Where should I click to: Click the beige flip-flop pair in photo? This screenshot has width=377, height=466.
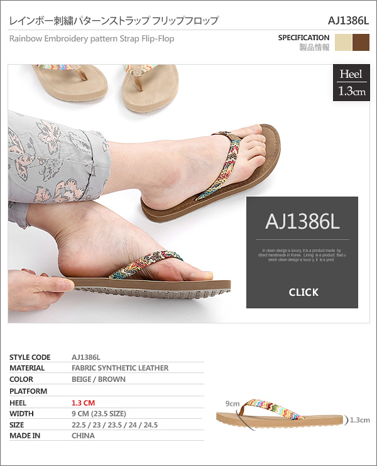(x=106, y=85)
